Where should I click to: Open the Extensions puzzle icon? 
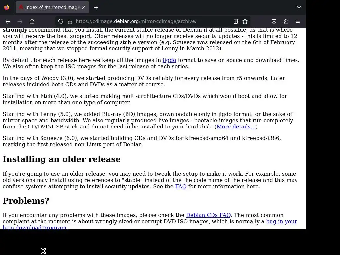tap(286, 21)
